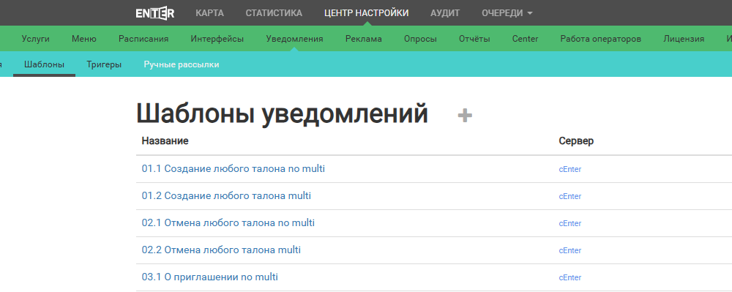Open the Center tab in green bar

525,39
